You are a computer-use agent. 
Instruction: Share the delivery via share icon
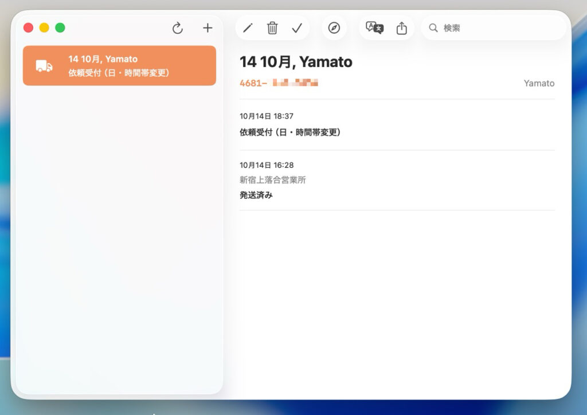click(x=402, y=28)
